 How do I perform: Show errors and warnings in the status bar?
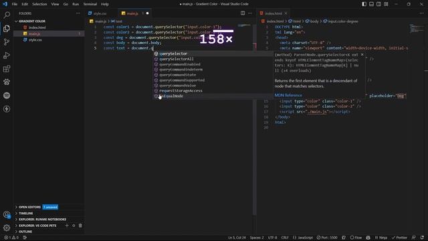tap(11, 238)
